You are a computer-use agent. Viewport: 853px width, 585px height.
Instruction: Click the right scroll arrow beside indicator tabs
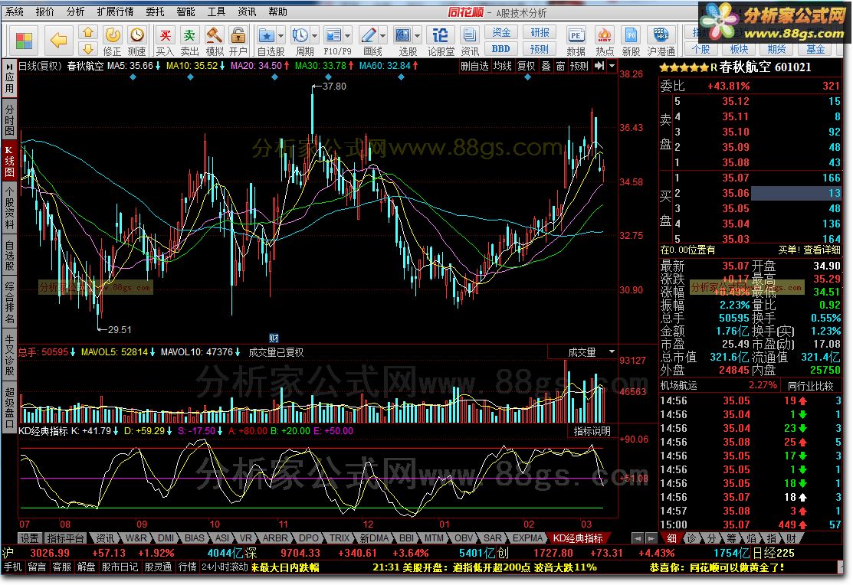click(x=651, y=538)
